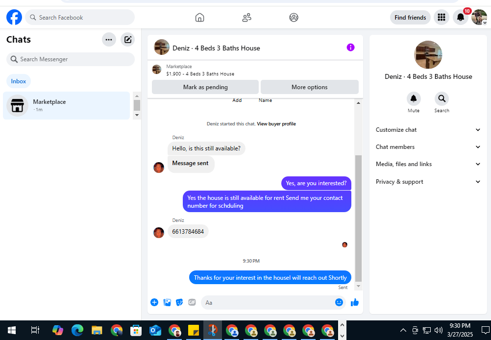Image resolution: width=491 pixels, height=340 pixels.
Task: Open the notifications bell with 10 badge
Action: coord(461,17)
